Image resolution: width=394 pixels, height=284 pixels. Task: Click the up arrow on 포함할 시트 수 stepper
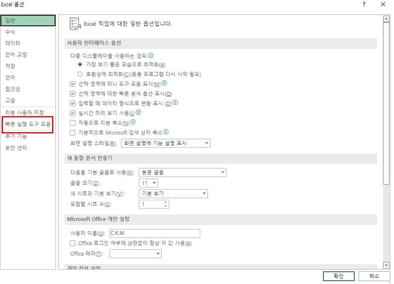pos(166,202)
